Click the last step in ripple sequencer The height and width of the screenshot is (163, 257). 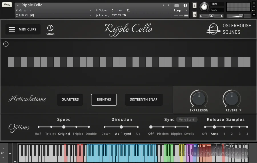(247, 62)
